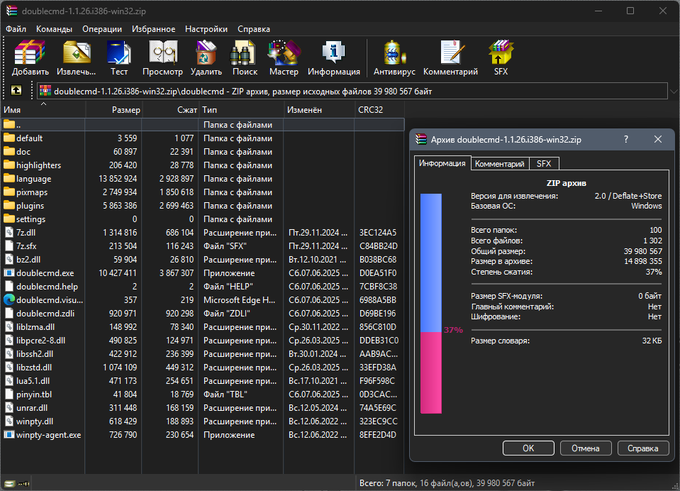Select the doc folder icon

pos(9,152)
